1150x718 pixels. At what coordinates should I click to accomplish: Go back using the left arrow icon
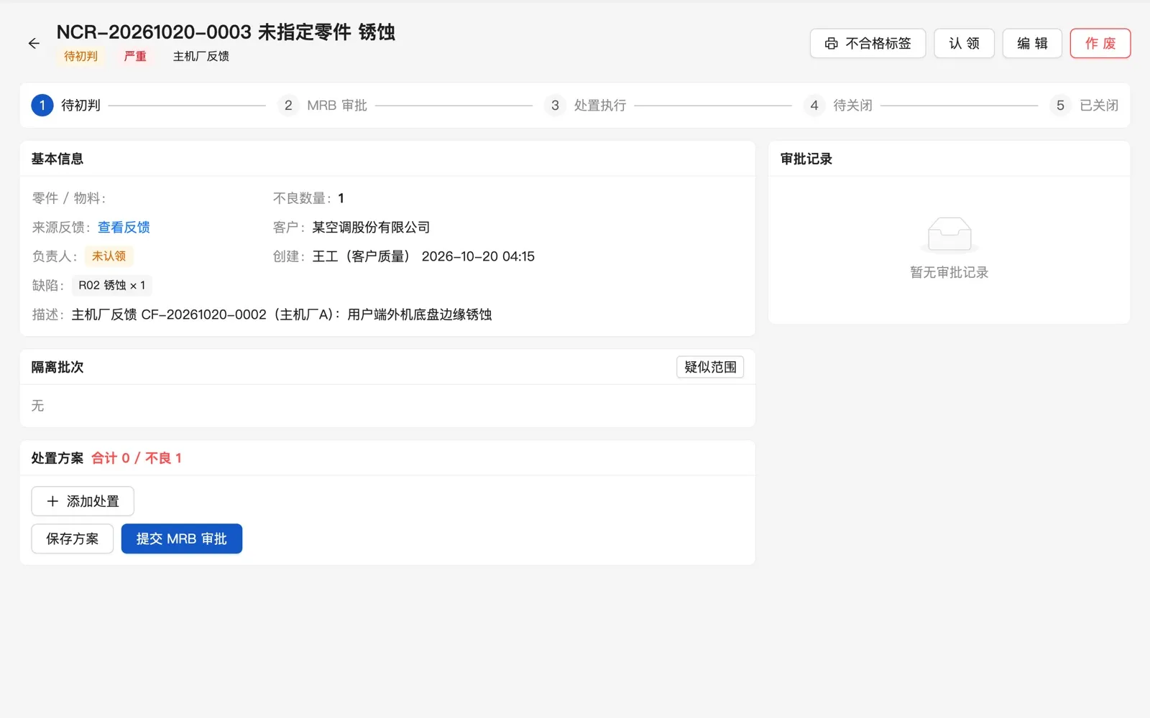(34, 43)
